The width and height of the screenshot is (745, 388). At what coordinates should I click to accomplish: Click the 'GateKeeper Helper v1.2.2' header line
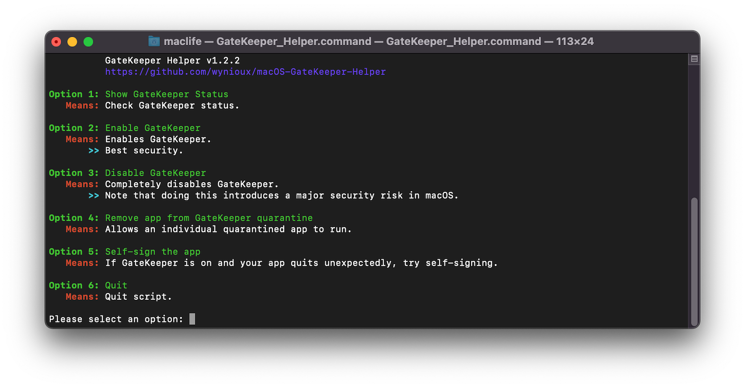tap(172, 60)
